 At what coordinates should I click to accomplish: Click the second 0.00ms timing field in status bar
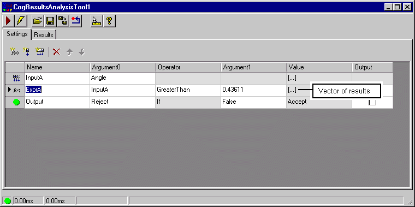click(x=60, y=201)
